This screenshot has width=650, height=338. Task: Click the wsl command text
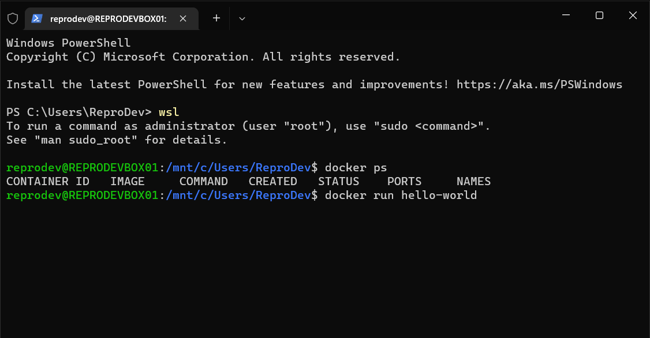pyautogui.click(x=168, y=112)
